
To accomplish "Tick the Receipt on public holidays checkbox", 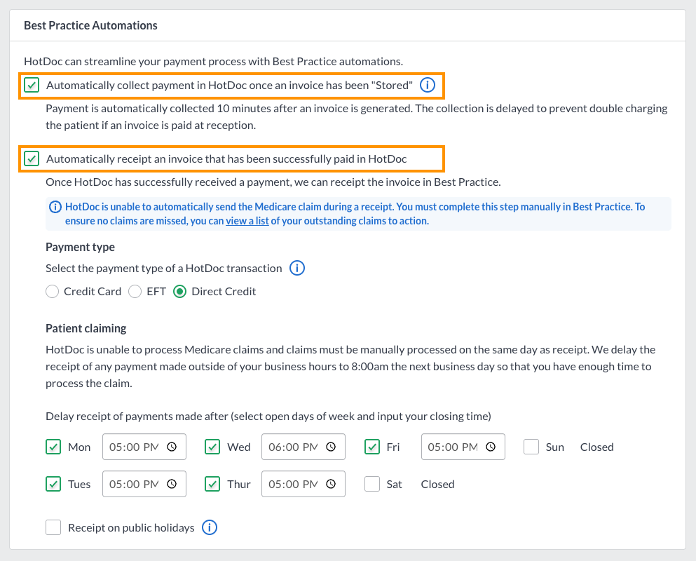I will pyautogui.click(x=53, y=527).
